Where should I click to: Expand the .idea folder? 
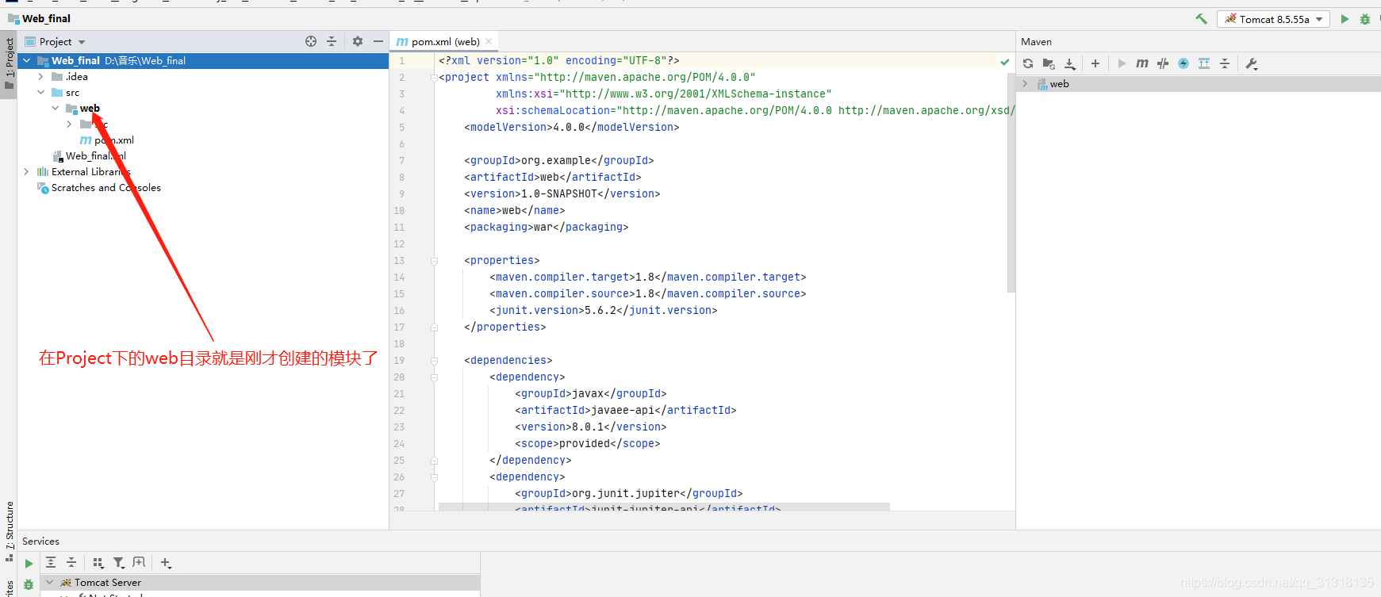(41, 77)
